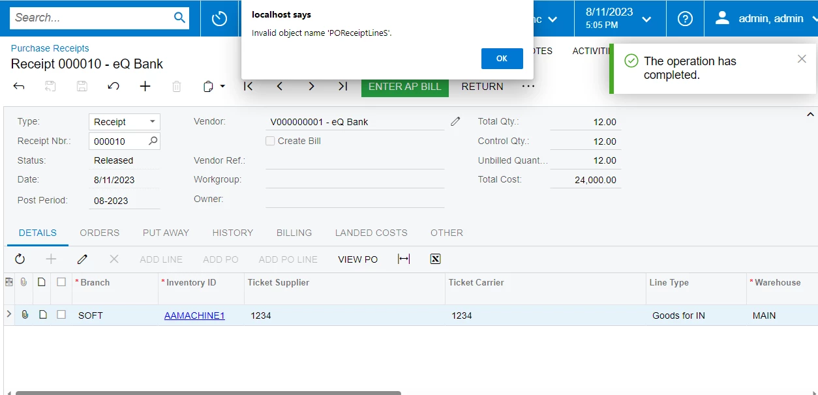This screenshot has height=395, width=818.
Task: Click the save disk icon
Action: [82, 86]
